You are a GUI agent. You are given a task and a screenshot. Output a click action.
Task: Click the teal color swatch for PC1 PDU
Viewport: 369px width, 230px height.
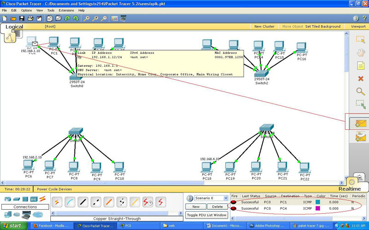(x=318, y=202)
